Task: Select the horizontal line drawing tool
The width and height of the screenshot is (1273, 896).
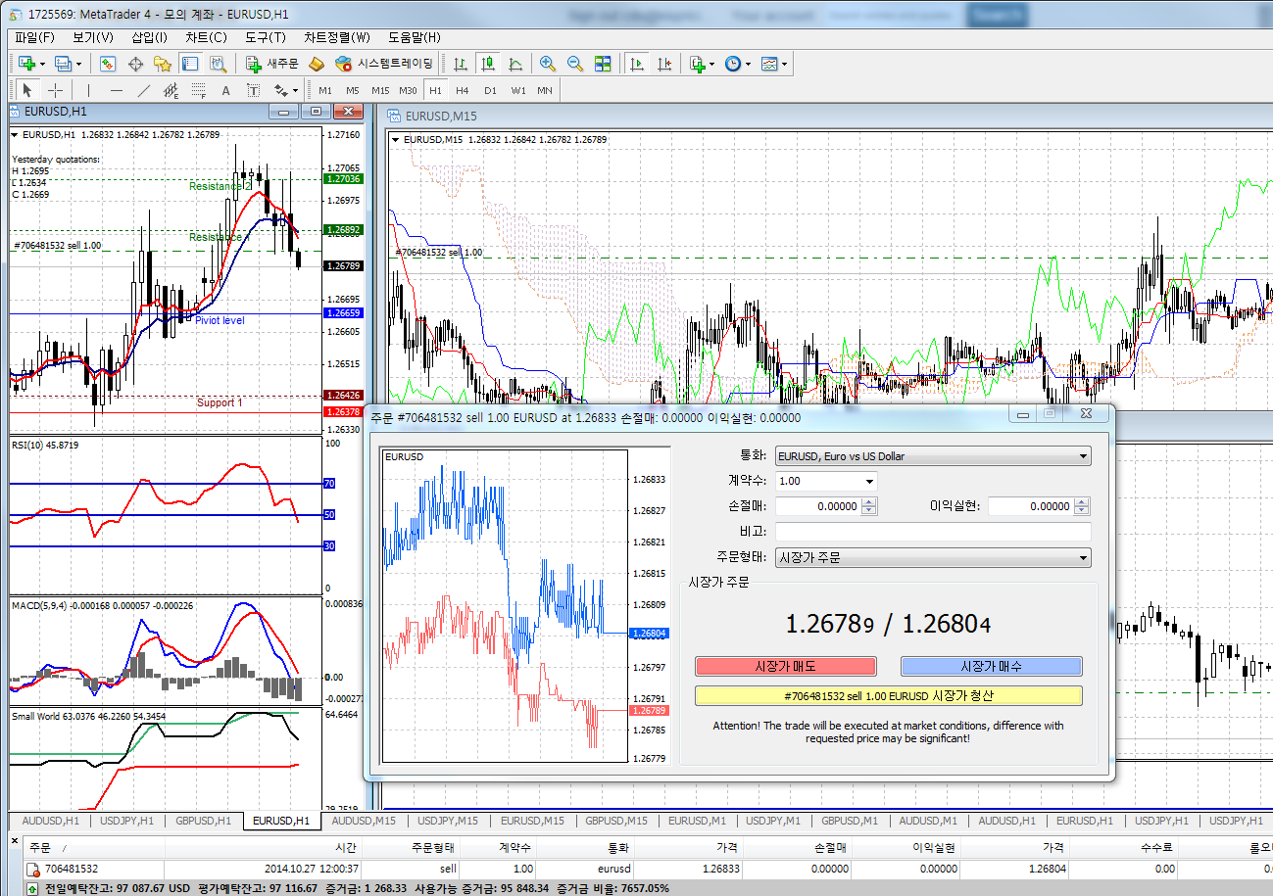Action: [116, 90]
